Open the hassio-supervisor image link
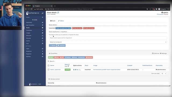The height and width of the screenshot is (97, 172). pyautogui.click(x=107, y=70)
